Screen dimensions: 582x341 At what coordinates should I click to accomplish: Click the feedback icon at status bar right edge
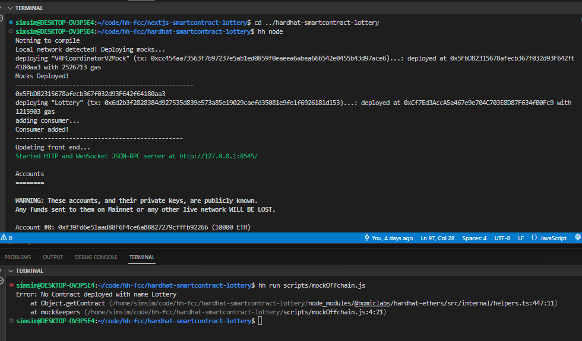pyautogui.click(x=577, y=238)
